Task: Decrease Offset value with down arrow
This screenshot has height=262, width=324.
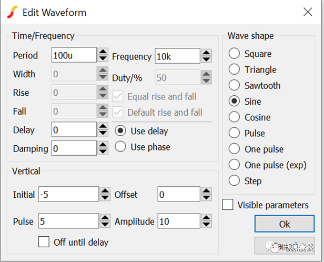Action: click(x=206, y=198)
